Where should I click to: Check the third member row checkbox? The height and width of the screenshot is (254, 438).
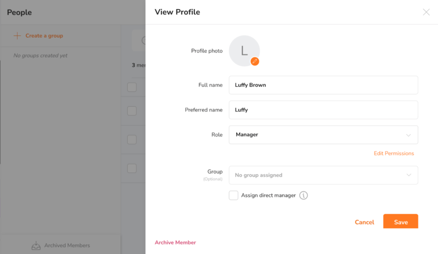coord(132,168)
